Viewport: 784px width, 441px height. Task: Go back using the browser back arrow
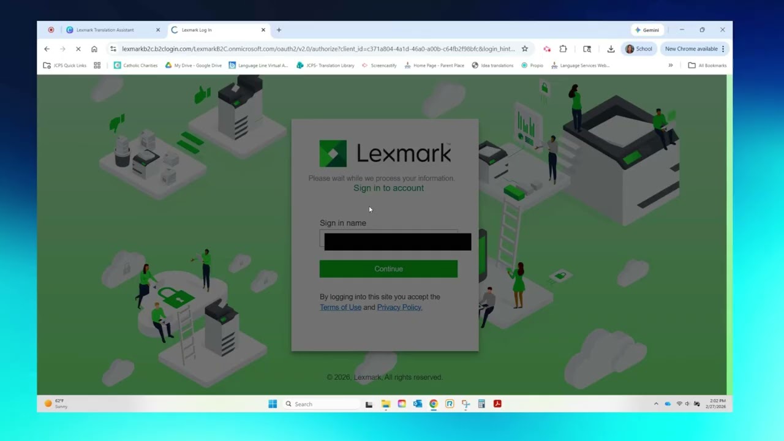point(47,49)
